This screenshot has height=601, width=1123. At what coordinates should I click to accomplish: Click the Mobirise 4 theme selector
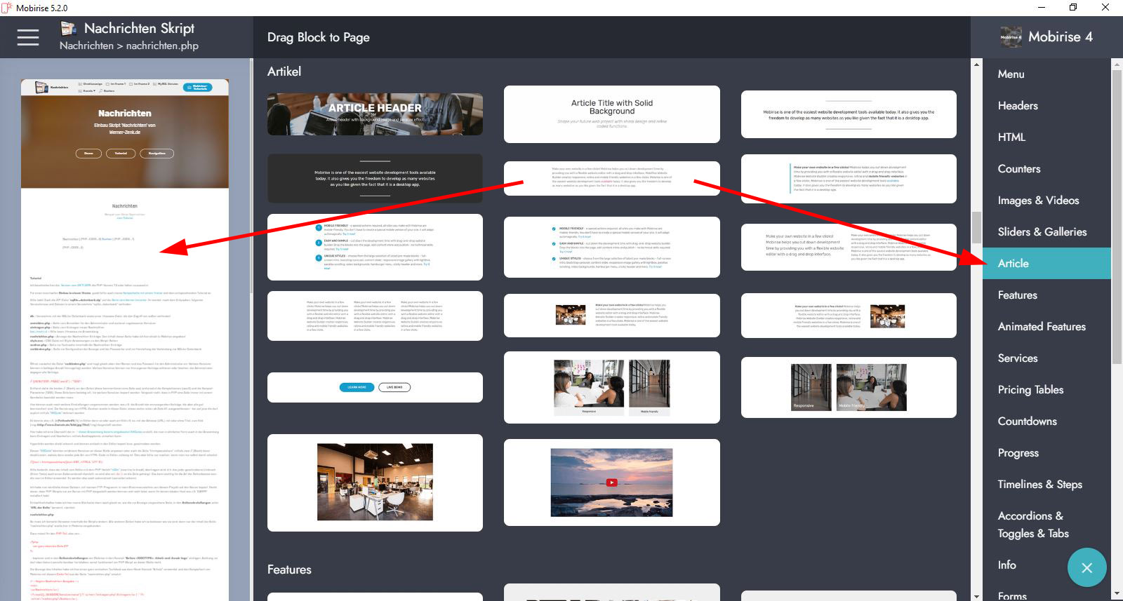1046,37
